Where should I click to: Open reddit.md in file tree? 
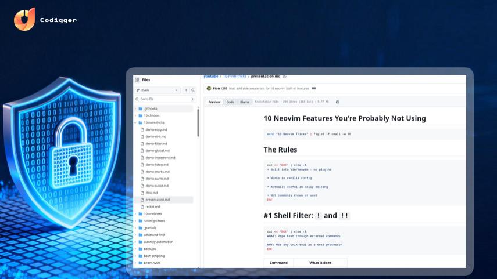click(152, 207)
